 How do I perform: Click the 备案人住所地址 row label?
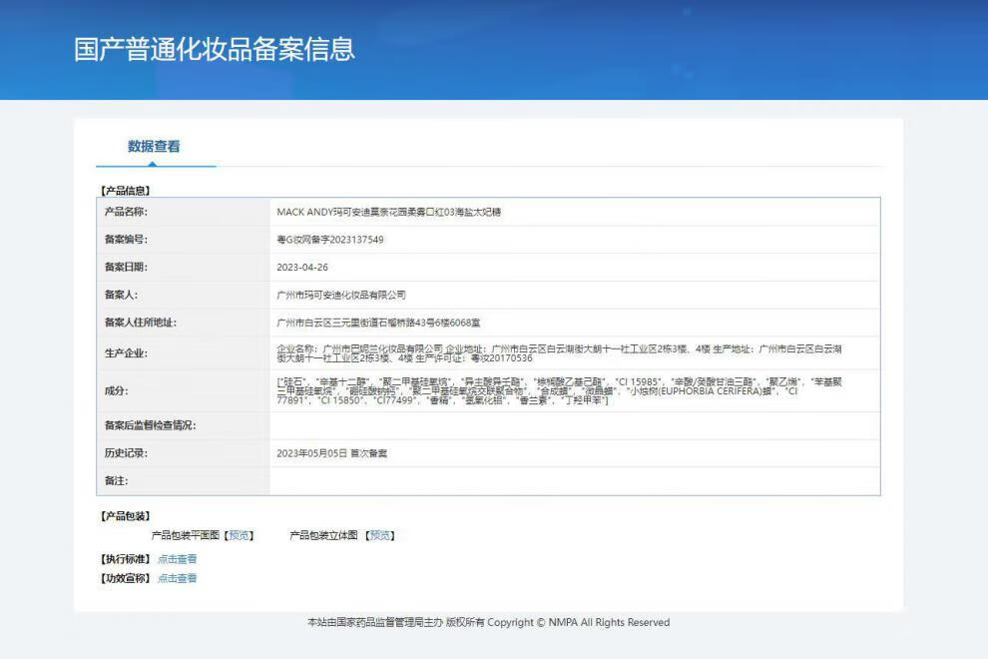pyautogui.click(x=141, y=323)
